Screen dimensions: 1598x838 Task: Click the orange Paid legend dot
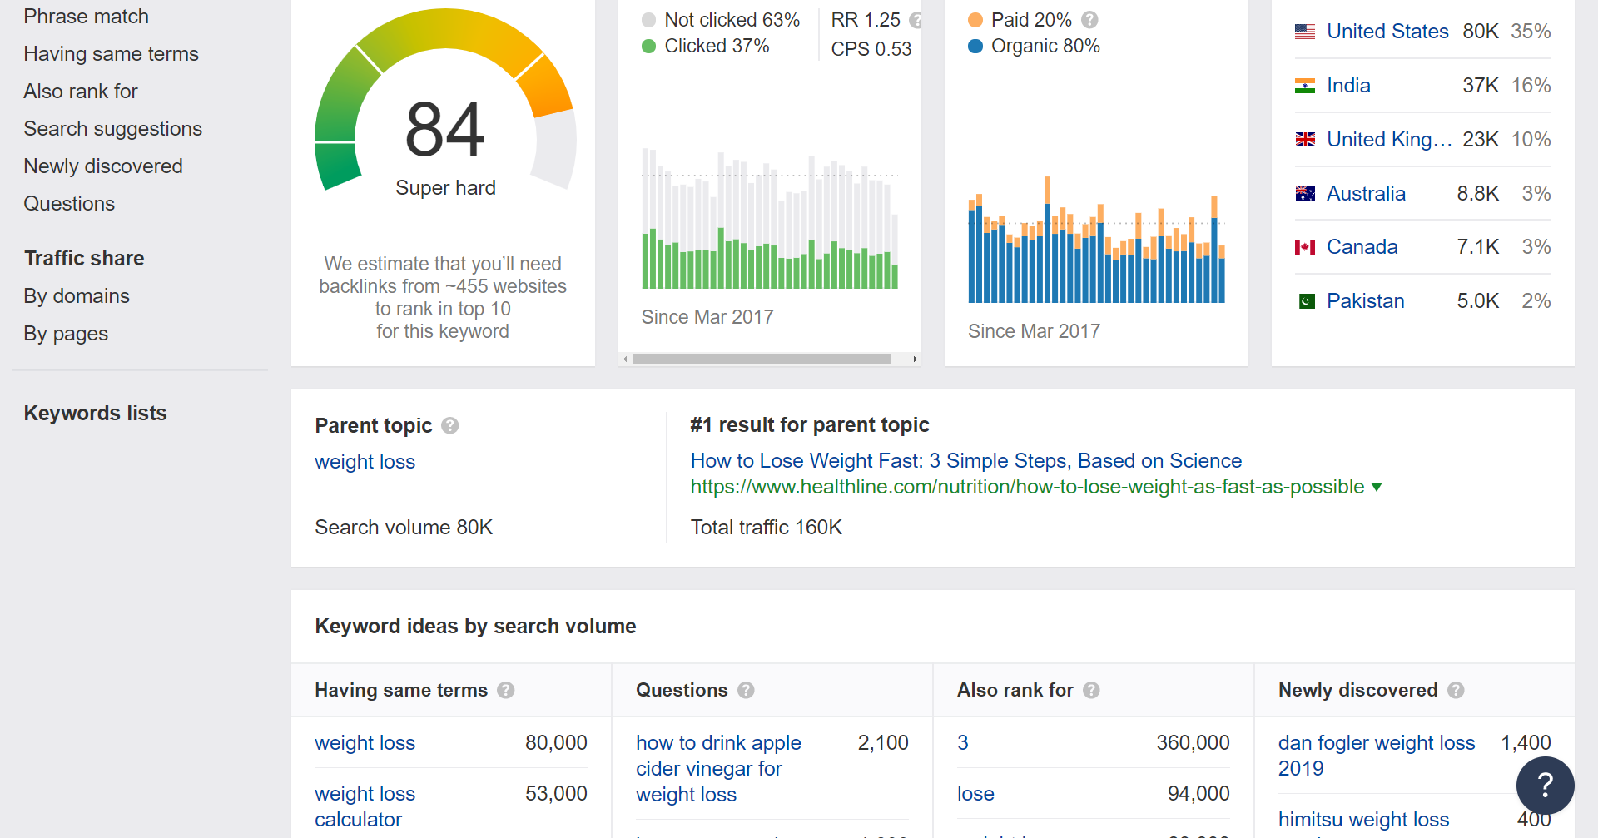(975, 20)
